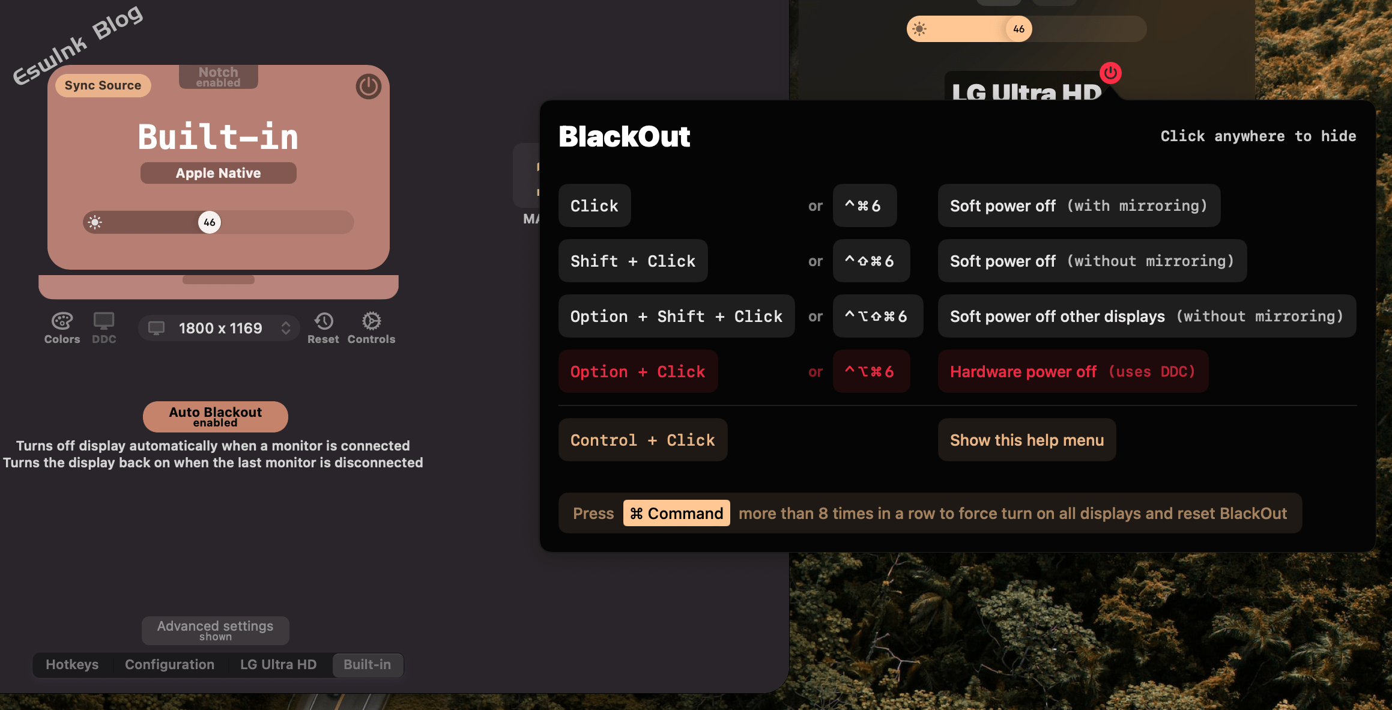Switch to the Hotkeys tab
The image size is (1392, 710).
(x=72, y=664)
